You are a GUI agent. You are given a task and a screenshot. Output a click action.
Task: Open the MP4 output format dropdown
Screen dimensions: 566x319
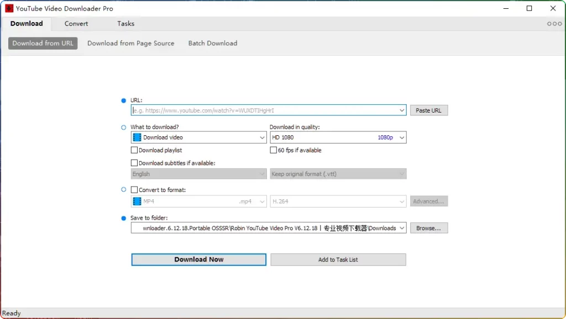click(198, 201)
